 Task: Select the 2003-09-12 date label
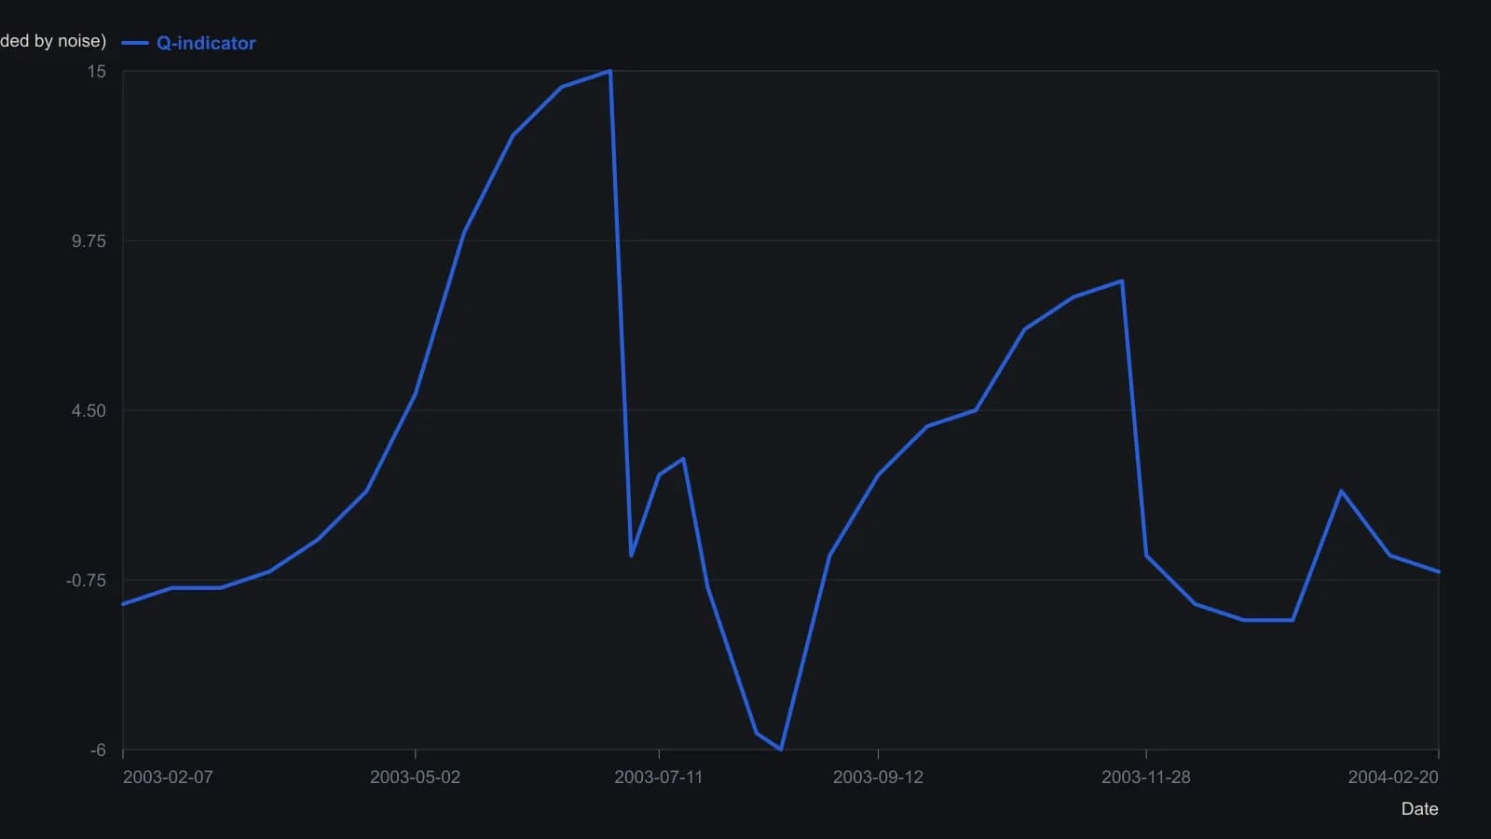pyautogui.click(x=878, y=777)
